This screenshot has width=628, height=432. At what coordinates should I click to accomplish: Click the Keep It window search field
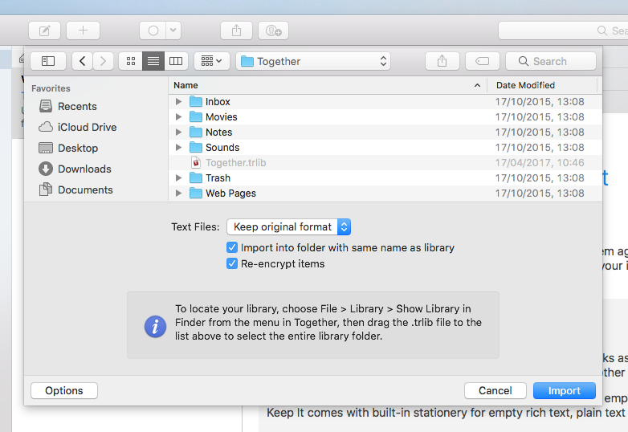click(563, 31)
